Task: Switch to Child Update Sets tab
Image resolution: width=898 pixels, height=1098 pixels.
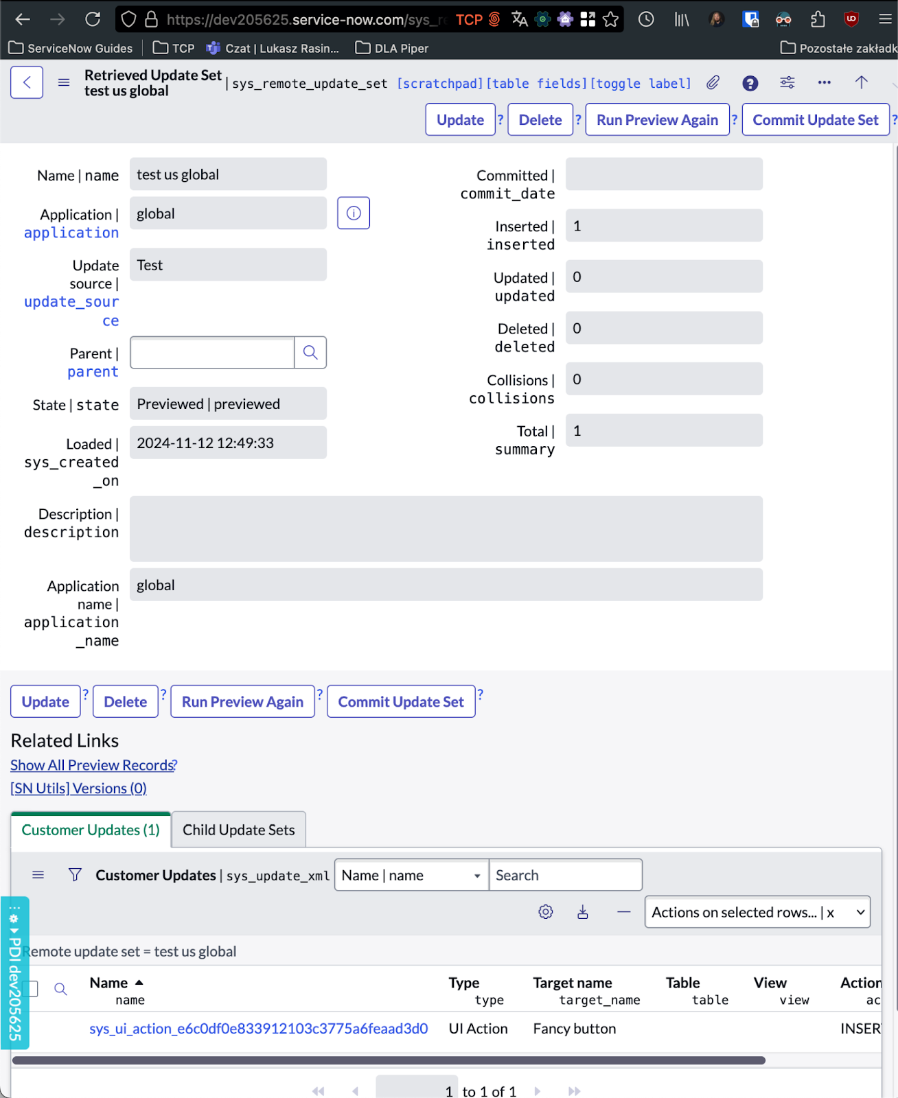Action: tap(238, 830)
